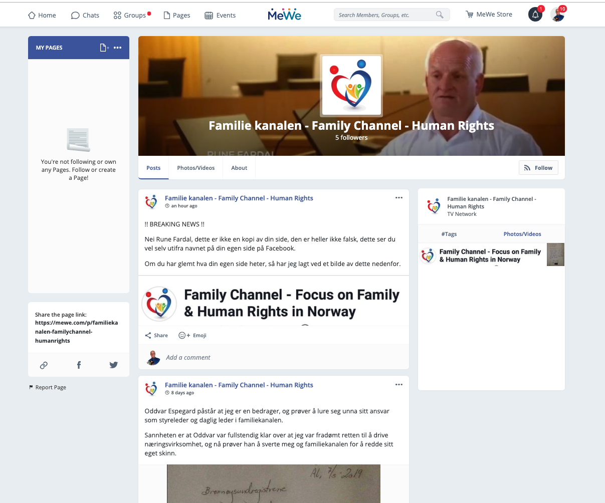Switch to the Posts tab
Screen dimensions: 605x503
(x=153, y=168)
